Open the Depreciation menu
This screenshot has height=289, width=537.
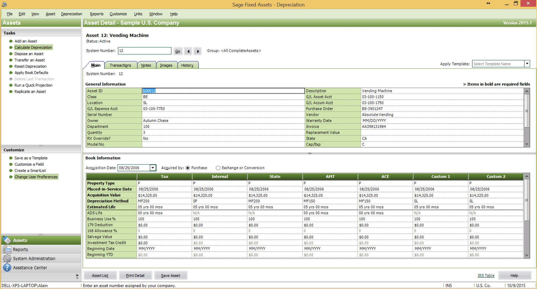(x=72, y=14)
